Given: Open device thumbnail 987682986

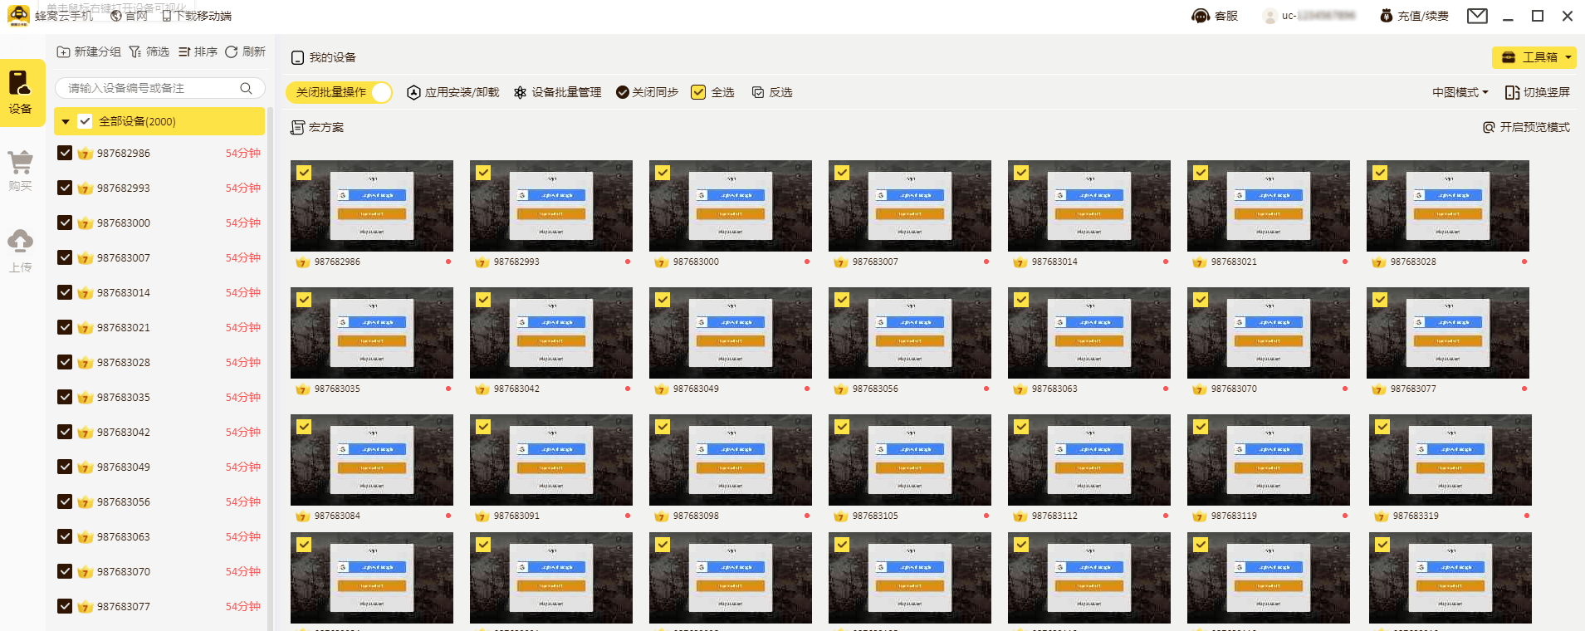Looking at the screenshot, I should click(372, 206).
